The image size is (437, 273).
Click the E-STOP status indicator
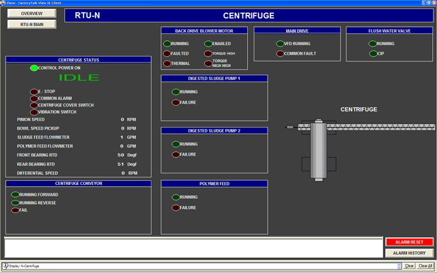pos(34,91)
